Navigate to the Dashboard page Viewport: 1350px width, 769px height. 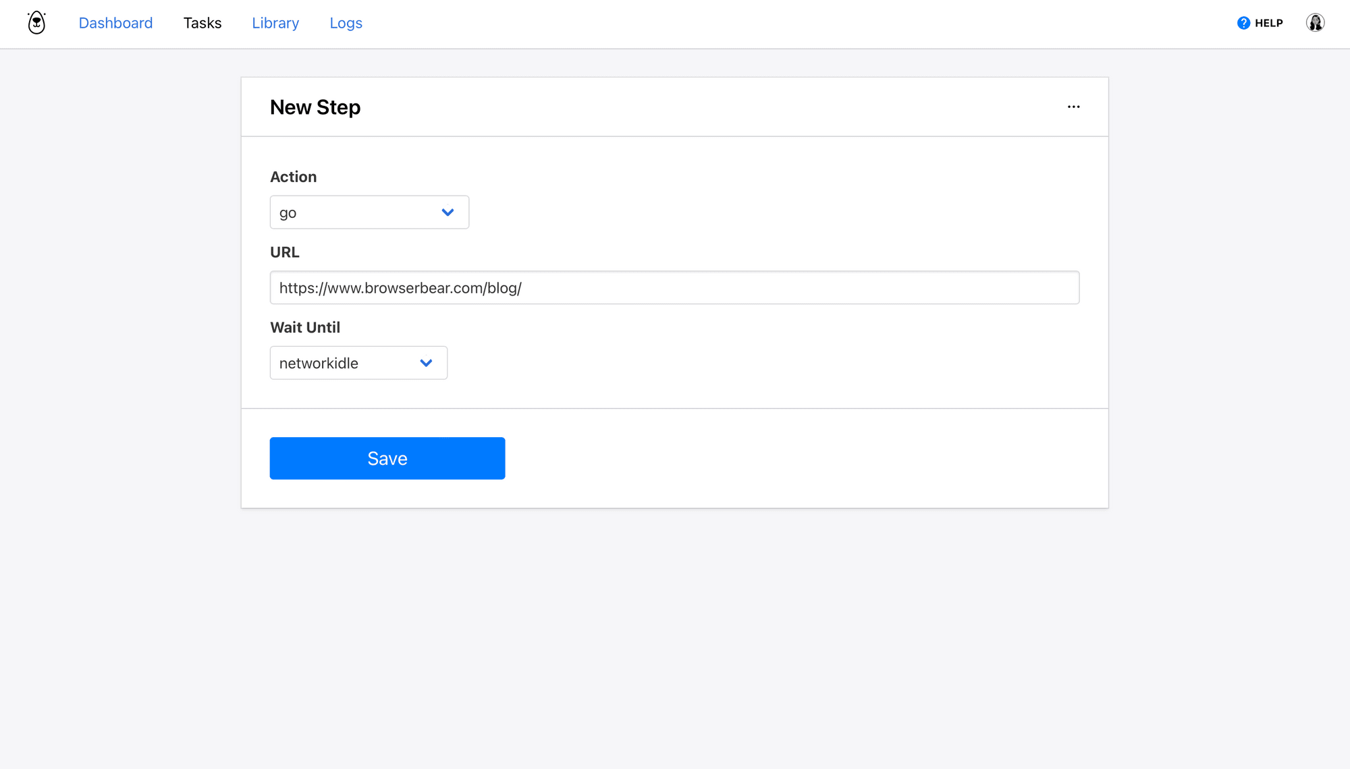pos(115,22)
